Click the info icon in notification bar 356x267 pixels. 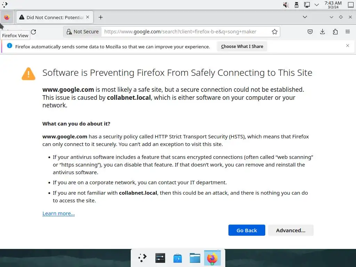pyautogui.click(x=9, y=46)
